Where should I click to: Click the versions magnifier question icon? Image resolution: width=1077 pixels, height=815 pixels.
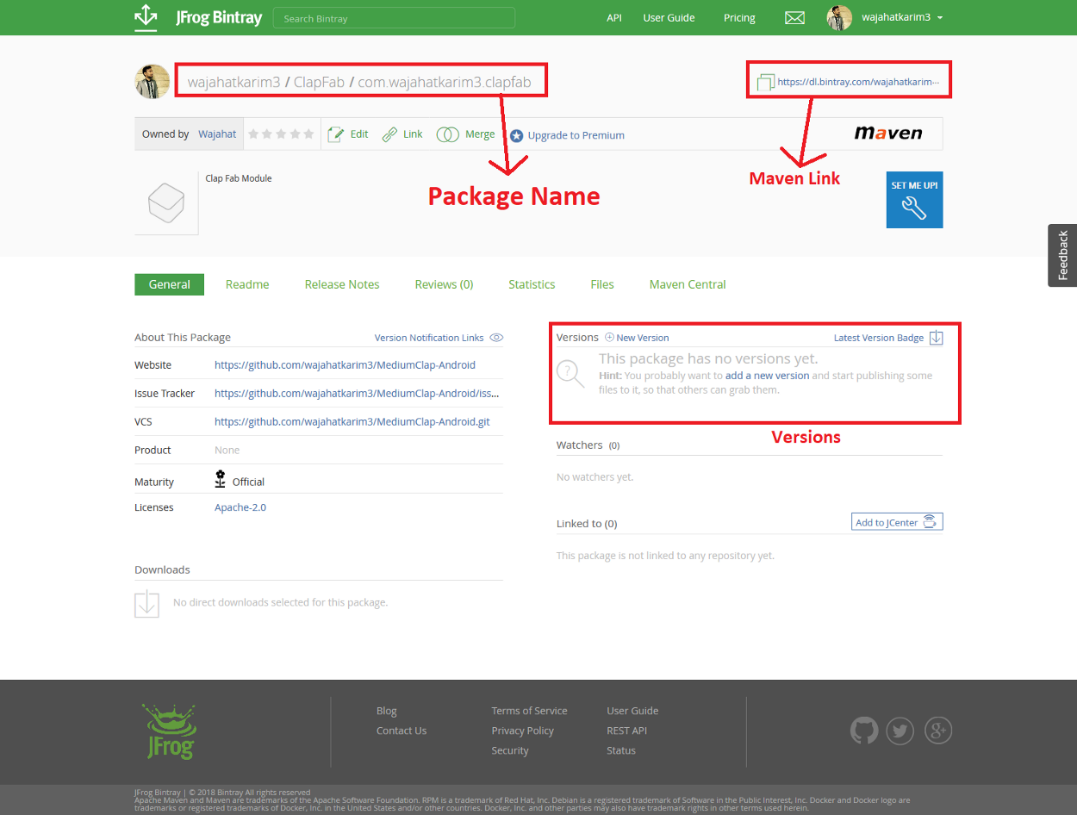(570, 374)
